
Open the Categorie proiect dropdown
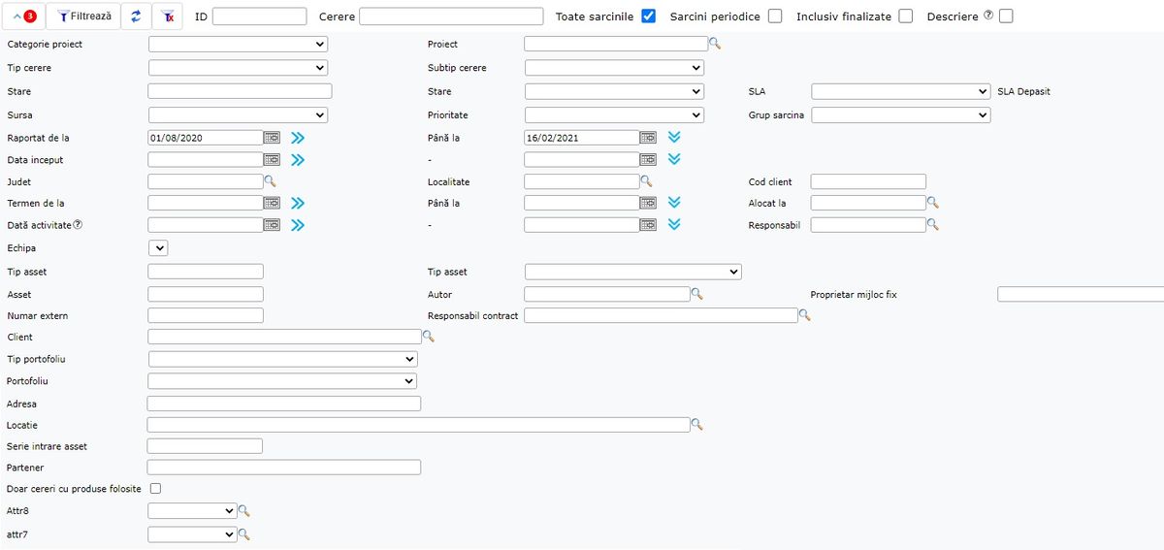click(238, 44)
